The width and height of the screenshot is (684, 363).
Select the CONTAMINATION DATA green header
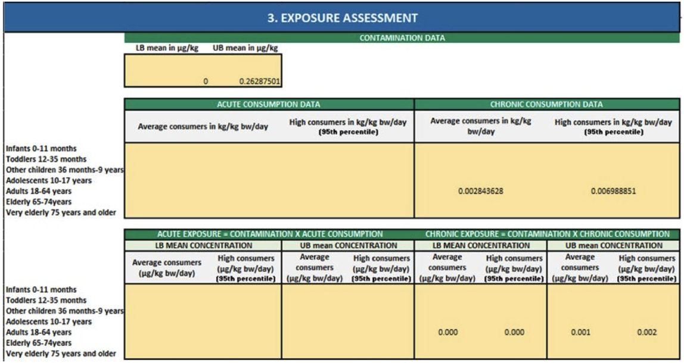pos(402,38)
